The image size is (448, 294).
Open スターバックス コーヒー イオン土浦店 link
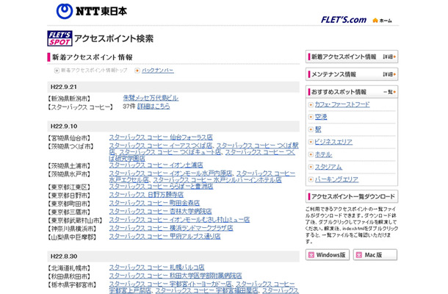coord(156,165)
